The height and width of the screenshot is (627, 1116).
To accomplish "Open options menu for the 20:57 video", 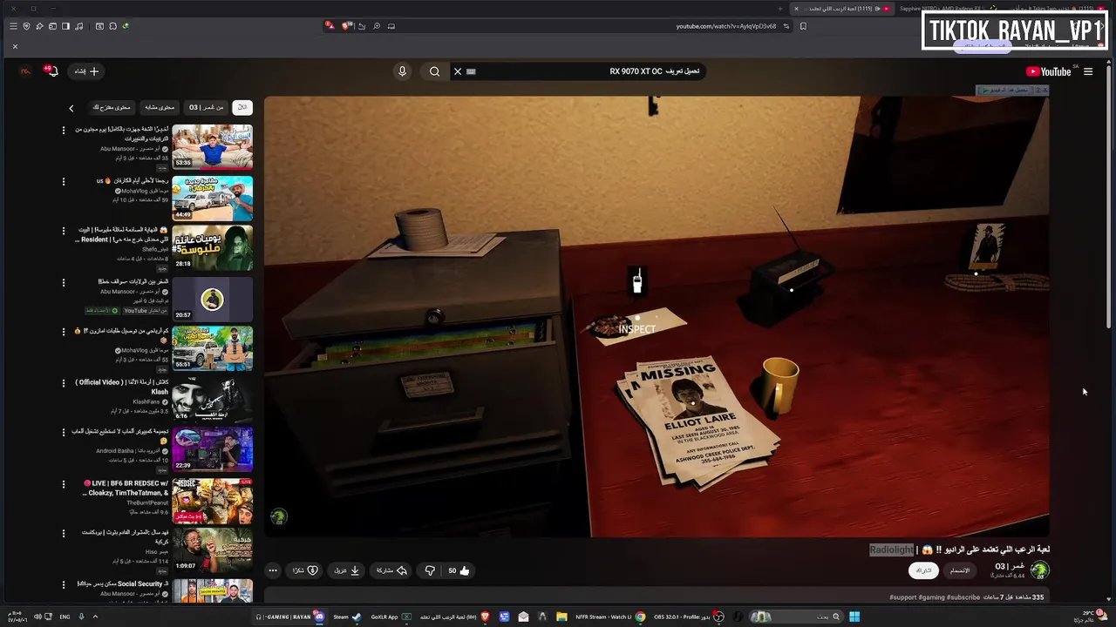I will pyautogui.click(x=63, y=283).
